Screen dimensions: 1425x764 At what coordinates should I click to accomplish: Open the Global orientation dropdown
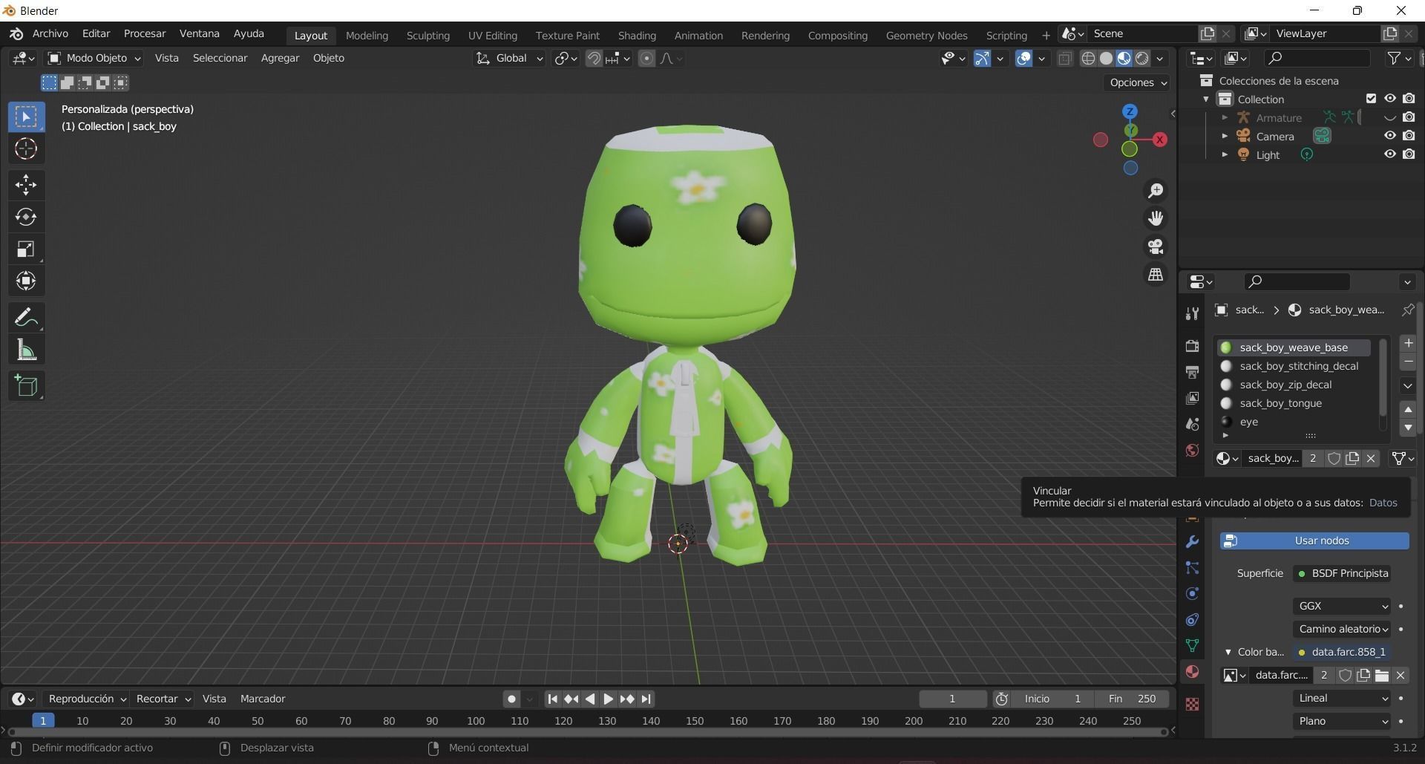pyautogui.click(x=510, y=58)
